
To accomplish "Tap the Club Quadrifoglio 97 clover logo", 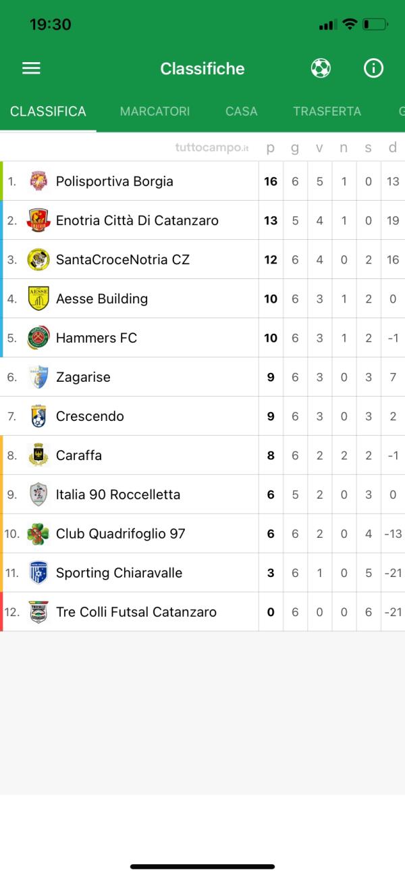I will pos(38,533).
